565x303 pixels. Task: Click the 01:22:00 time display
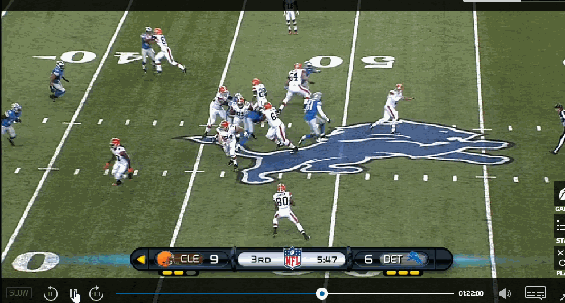pyautogui.click(x=471, y=294)
